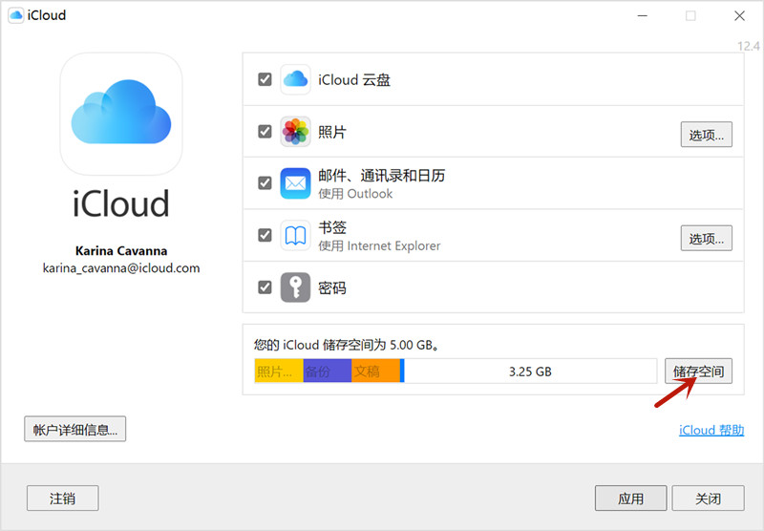Click yellow 照片 storage segment
This screenshot has width=764, height=531.
279,372
